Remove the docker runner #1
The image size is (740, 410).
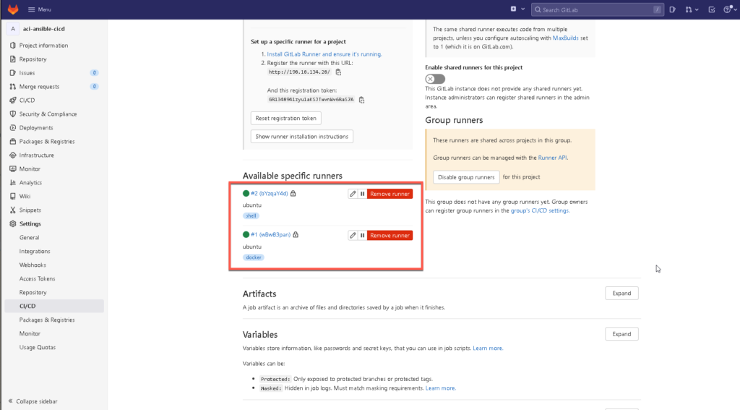390,235
